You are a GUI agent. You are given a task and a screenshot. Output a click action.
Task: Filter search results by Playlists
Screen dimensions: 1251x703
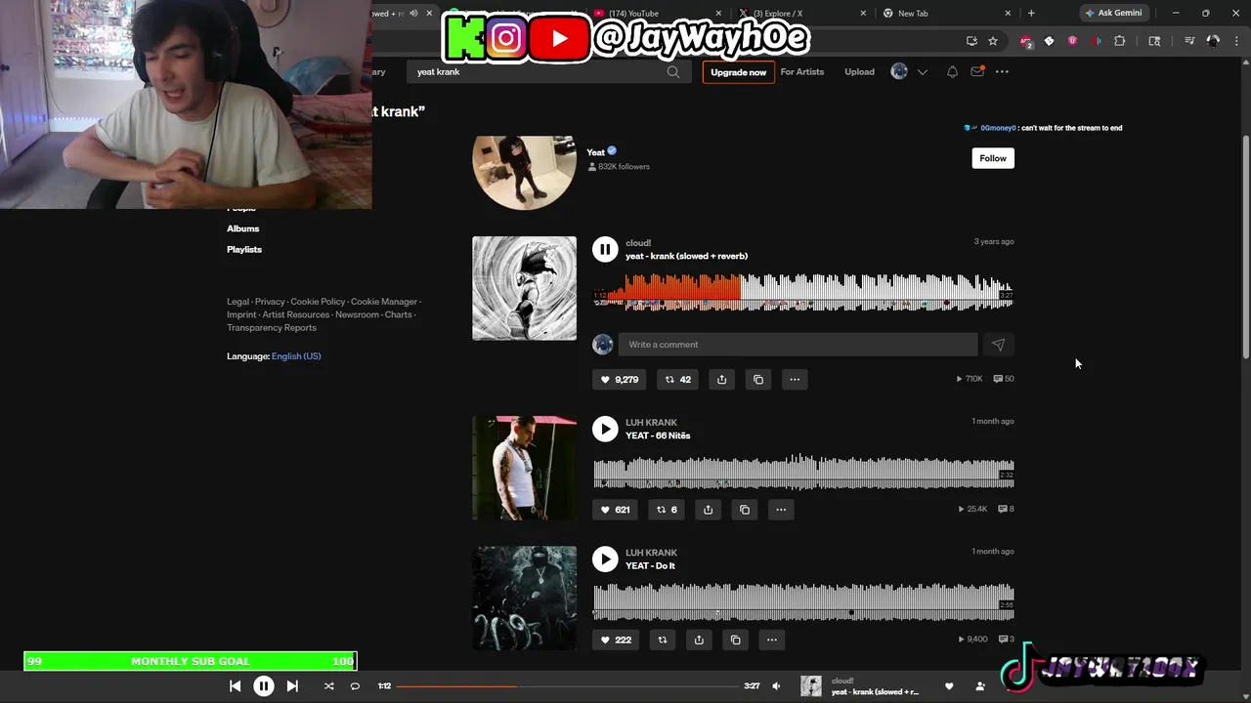point(244,249)
